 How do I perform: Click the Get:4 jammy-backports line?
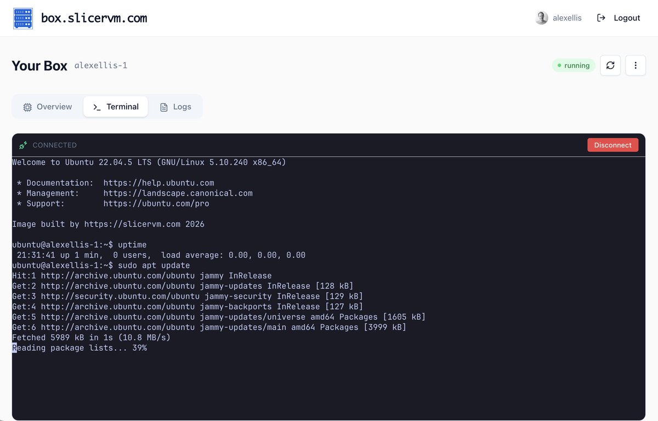point(188,307)
